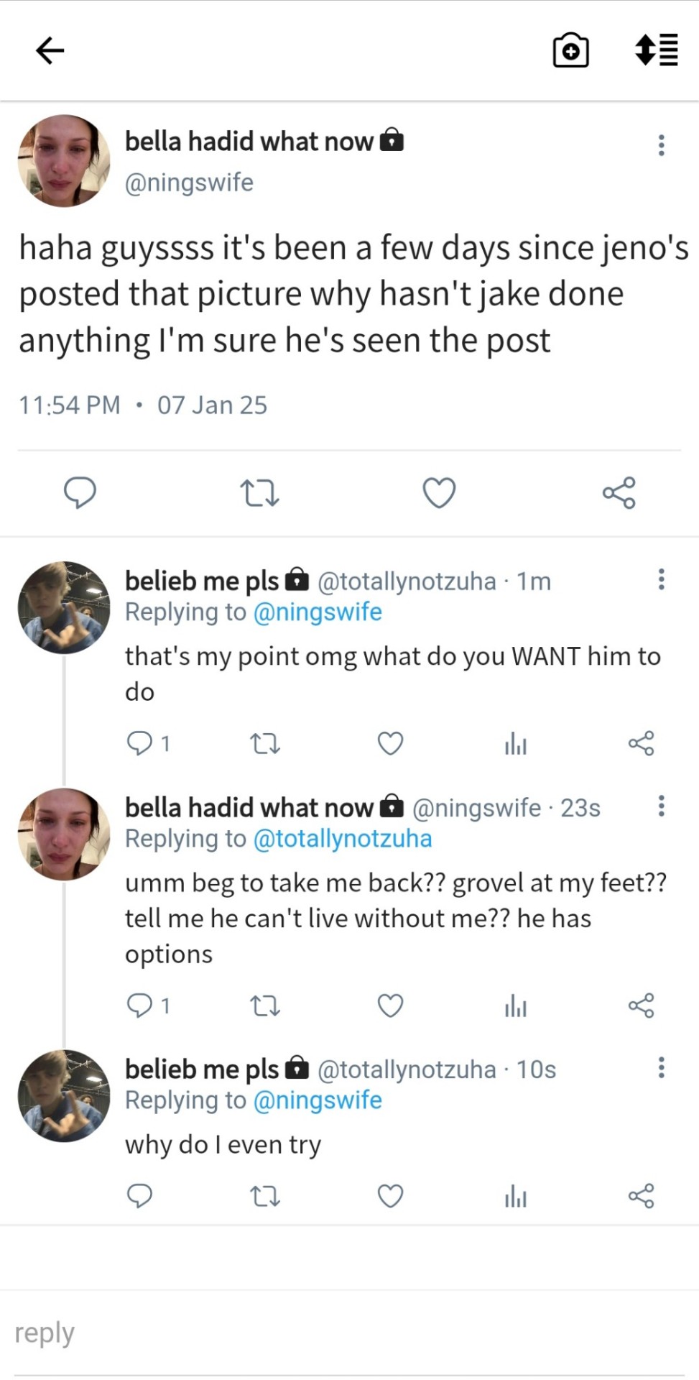
Task: Open overflow menu on "why do I even try"
Action: point(661,1068)
